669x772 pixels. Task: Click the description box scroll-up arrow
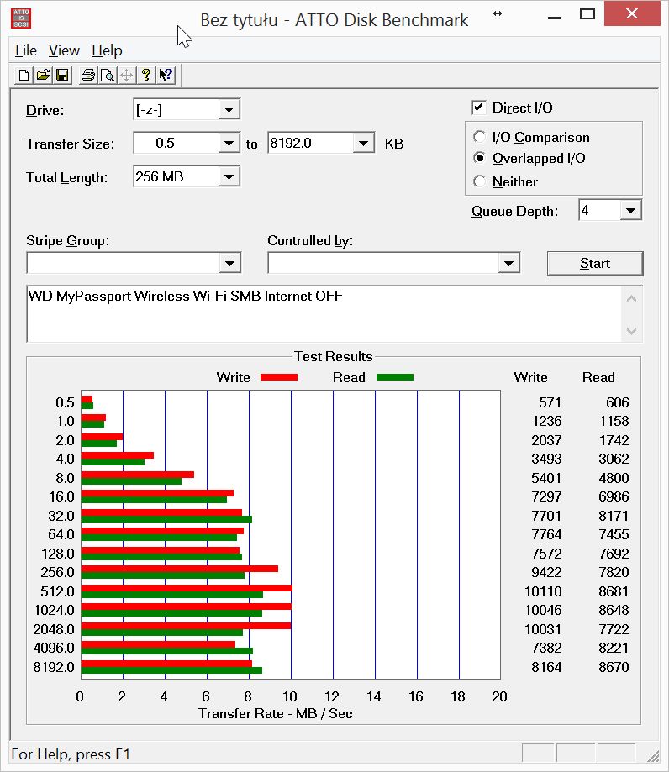631,299
